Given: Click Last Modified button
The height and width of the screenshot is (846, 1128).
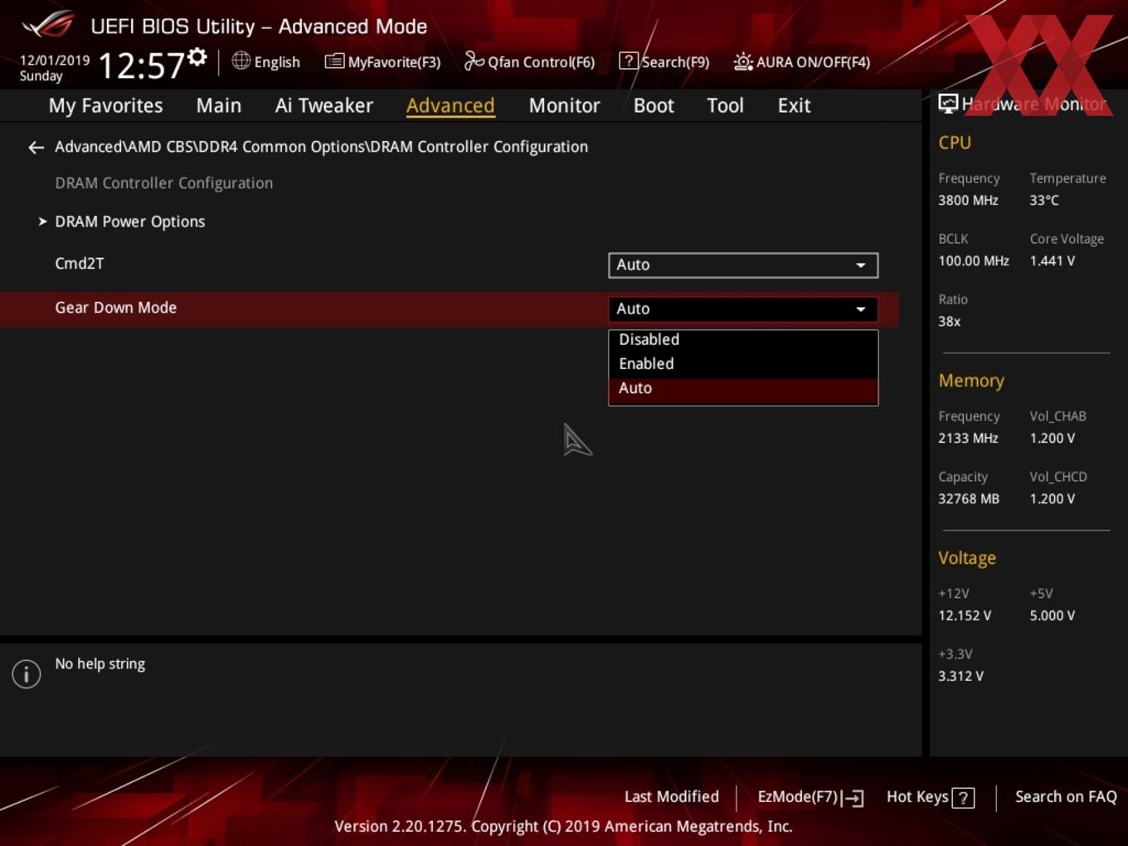Looking at the screenshot, I should tap(671, 797).
